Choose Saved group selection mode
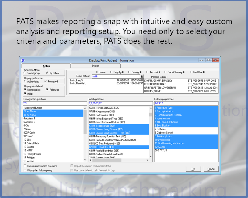The image size is (248, 198). click(x=32, y=73)
